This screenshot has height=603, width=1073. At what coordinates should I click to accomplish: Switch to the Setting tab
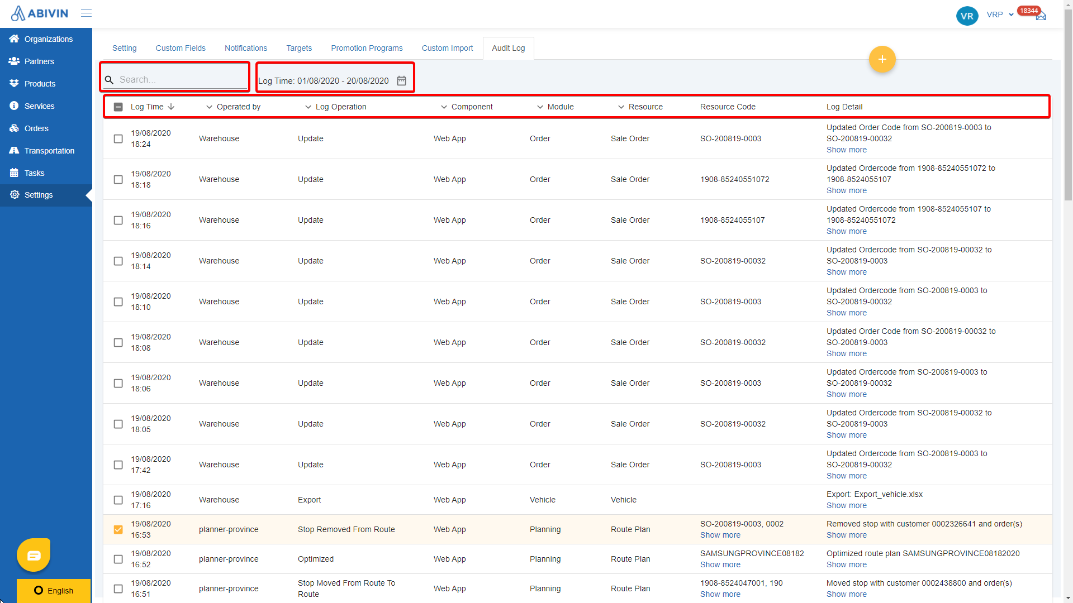click(x=124, y=48)
